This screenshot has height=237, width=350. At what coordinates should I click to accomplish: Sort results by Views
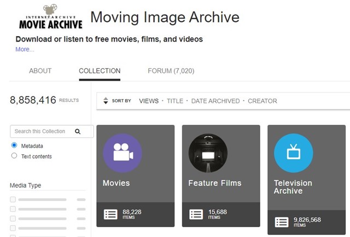point(149,101)
